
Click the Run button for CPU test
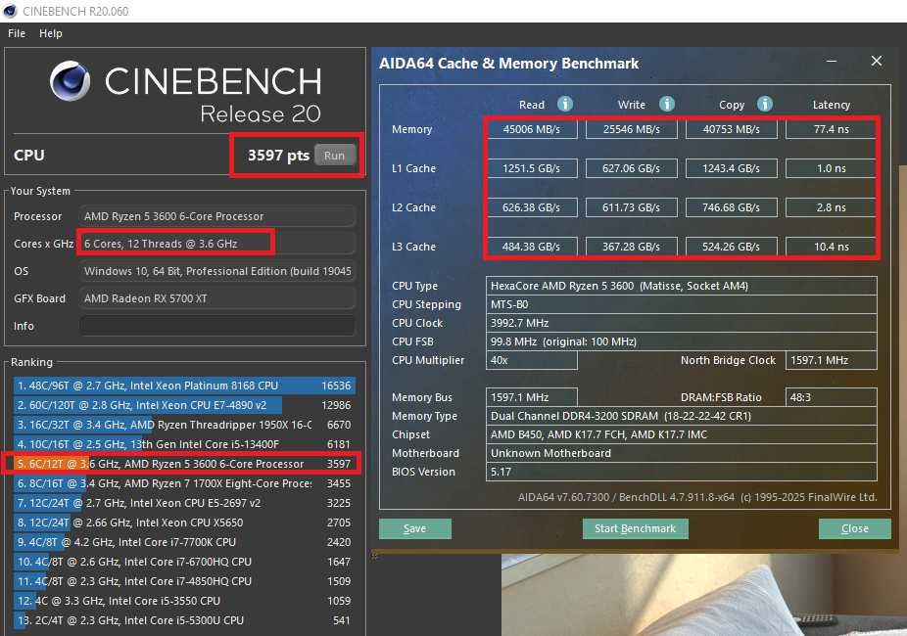[334, 156]
